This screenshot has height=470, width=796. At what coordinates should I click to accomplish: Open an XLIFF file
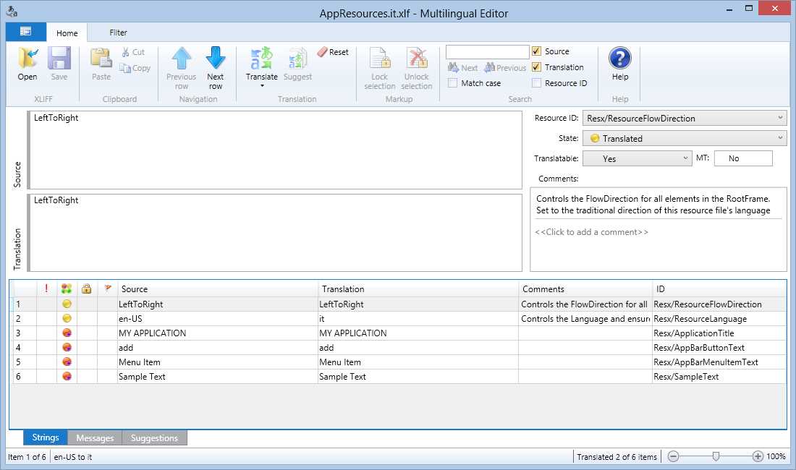coord(27,65)
